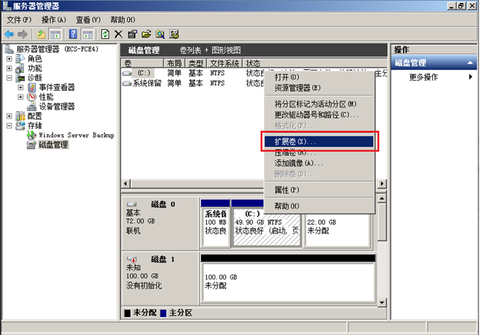Click the 状态 column header
Image resolution: width=480 pixels, height=335 pixels.
(314, 63)
